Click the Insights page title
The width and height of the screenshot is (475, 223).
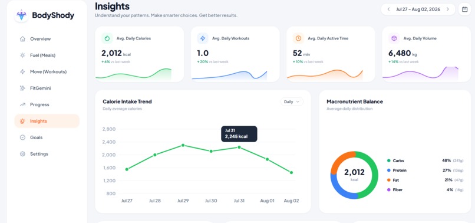point(112,6)
